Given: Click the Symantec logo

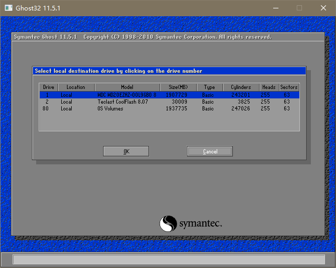Looking at the screenshot, I should pos(191,224).
